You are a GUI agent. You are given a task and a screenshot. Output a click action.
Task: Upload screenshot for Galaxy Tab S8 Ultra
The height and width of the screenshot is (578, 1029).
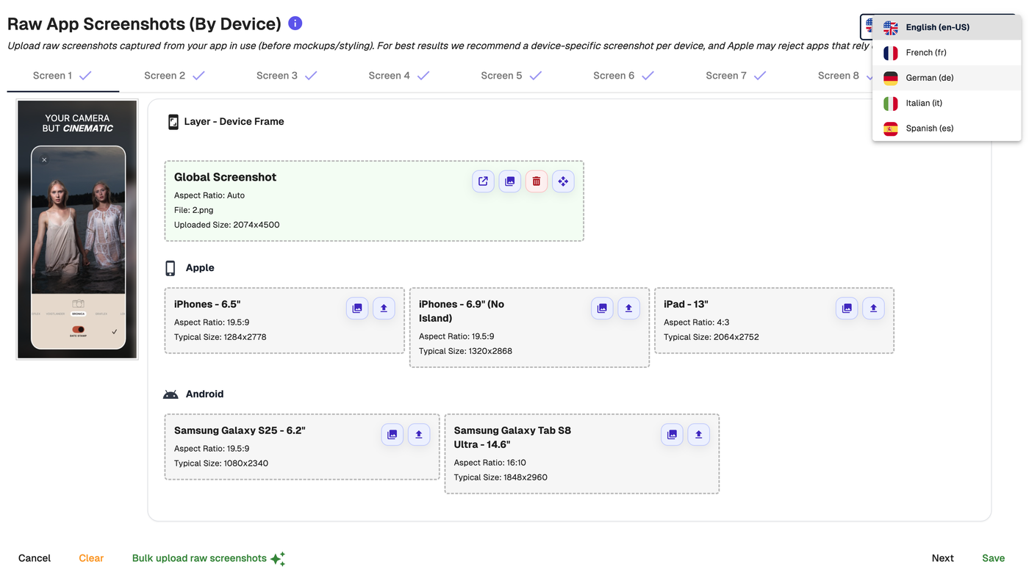click(x=698, y=435)
